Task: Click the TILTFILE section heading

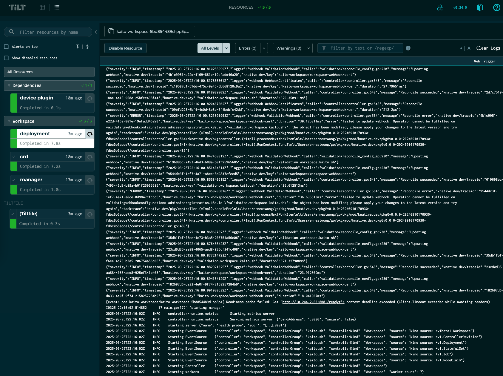Action: tap(13, 203)
